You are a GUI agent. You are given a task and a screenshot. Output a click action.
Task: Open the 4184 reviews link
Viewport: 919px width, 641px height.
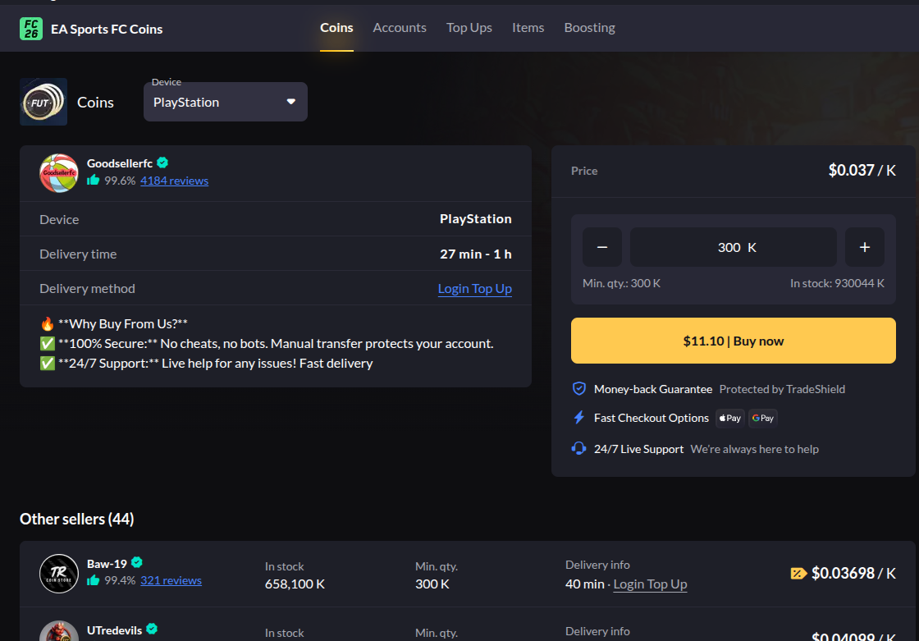(174, 180)
